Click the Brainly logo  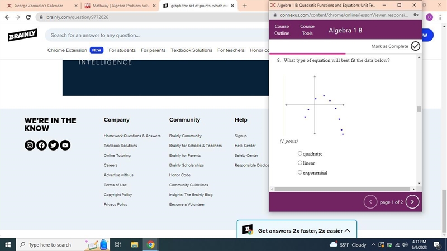click(22, 35)
